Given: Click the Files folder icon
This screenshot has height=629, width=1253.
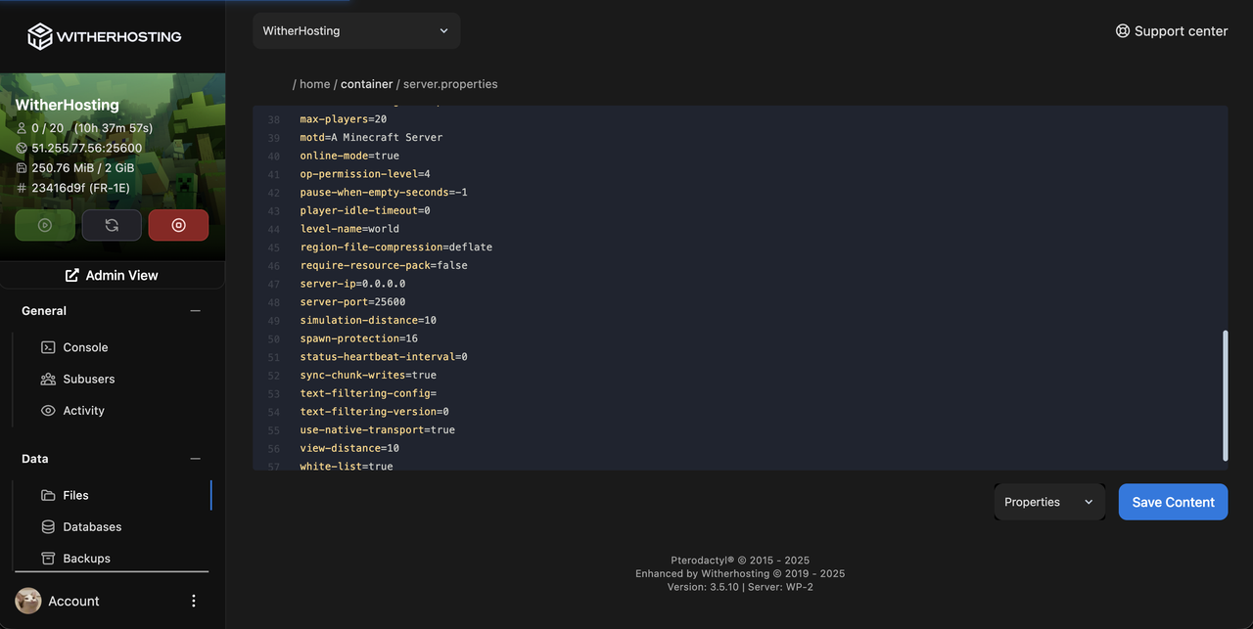Looking at the screenshot, I should (48, 495).
